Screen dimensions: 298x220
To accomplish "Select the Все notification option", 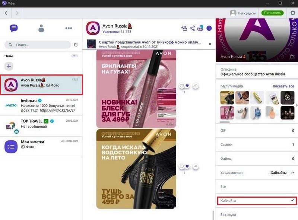I will (257, 186).
